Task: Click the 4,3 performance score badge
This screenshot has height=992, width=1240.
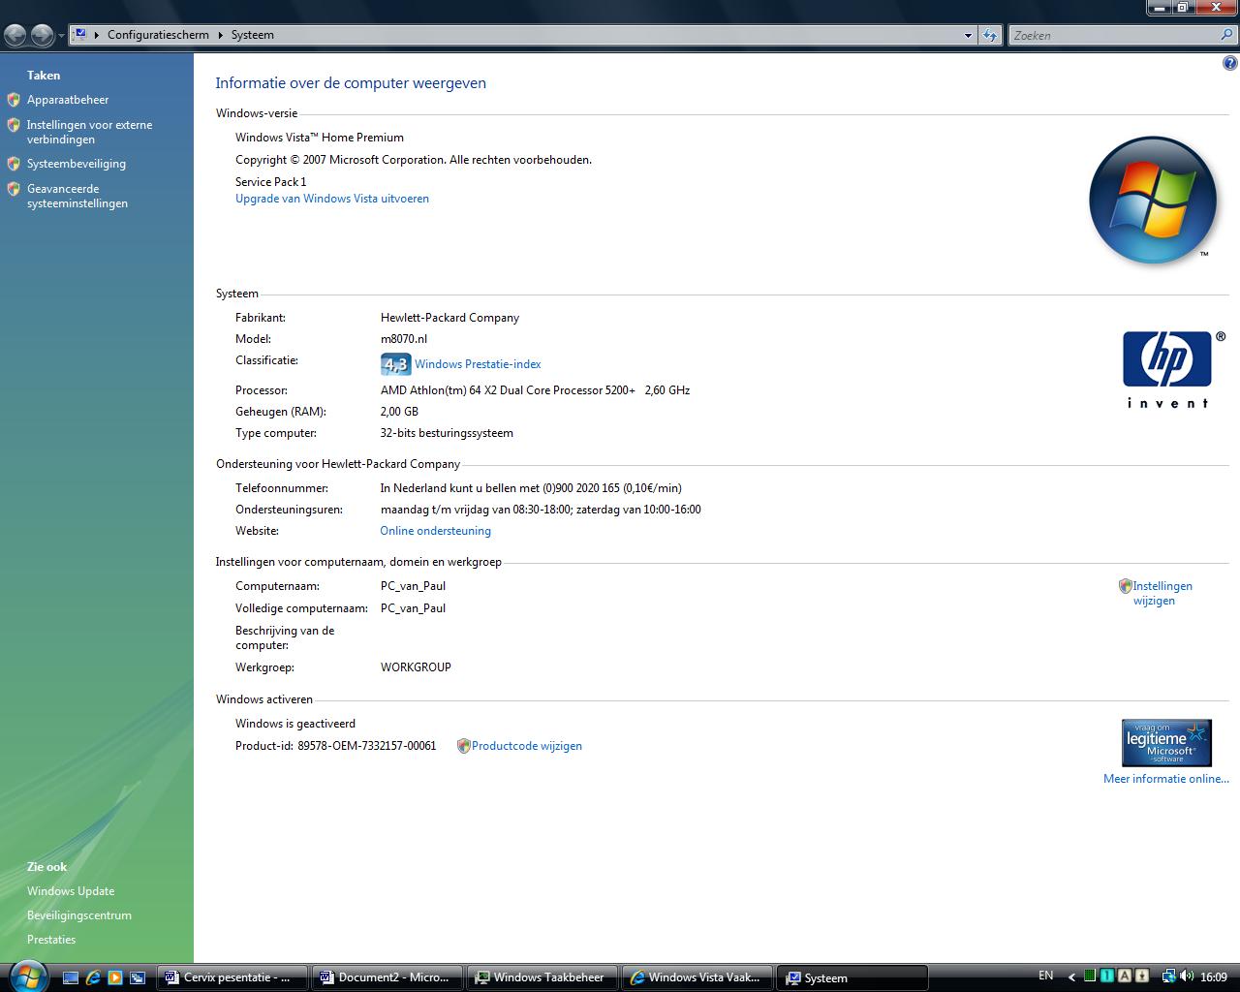Action: click(x=395, y=364)
